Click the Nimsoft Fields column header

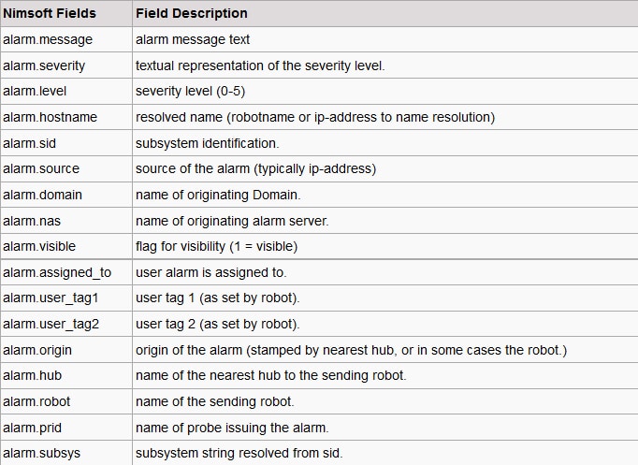[49, 14]
